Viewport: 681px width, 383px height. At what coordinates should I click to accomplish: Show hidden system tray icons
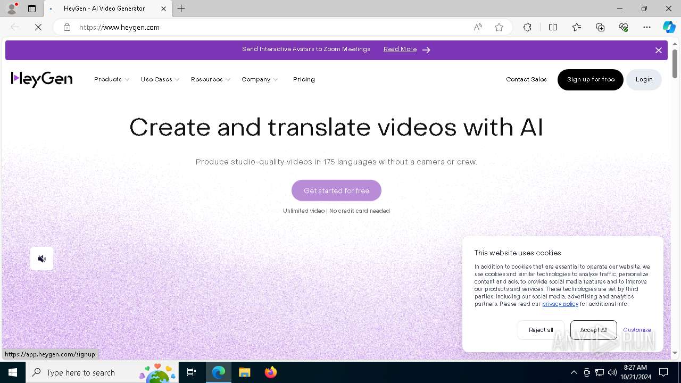574,372
